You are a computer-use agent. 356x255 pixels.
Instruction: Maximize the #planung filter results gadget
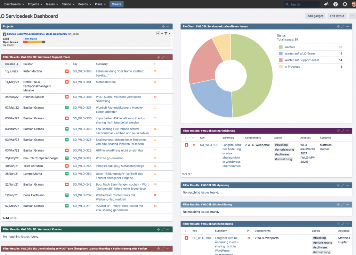[x=343, y=185]
